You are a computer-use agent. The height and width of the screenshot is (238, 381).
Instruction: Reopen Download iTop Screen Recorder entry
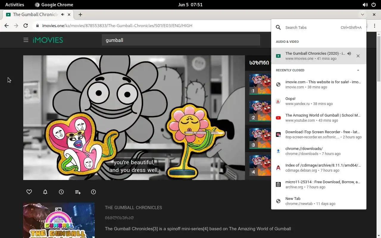[319, 134]
